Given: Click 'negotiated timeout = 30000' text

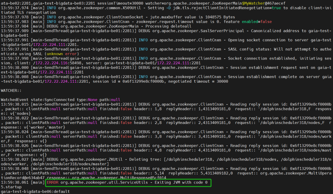Looking at the screenshot, I should (x=198, y=81).
